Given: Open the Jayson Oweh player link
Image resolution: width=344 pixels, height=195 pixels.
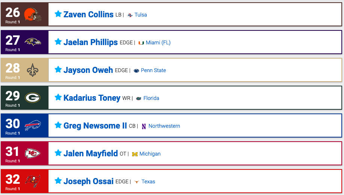Looking at the screenshot, I should click(x=88, y=70).
